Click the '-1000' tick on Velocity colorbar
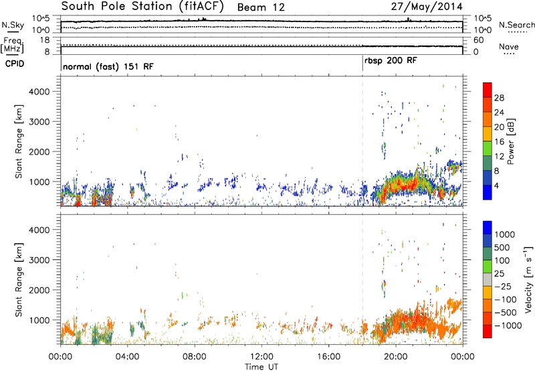Image resolution: width=535 pixels, height=371 pixels. (508, 325)
